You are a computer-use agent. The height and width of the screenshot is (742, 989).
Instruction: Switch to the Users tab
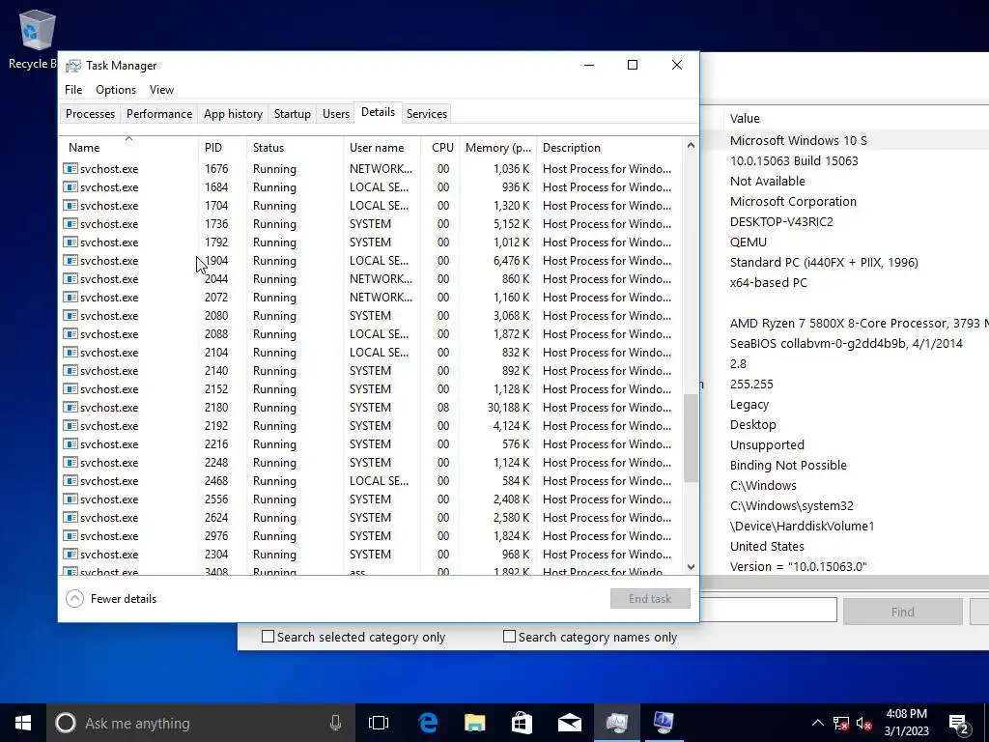335,114
